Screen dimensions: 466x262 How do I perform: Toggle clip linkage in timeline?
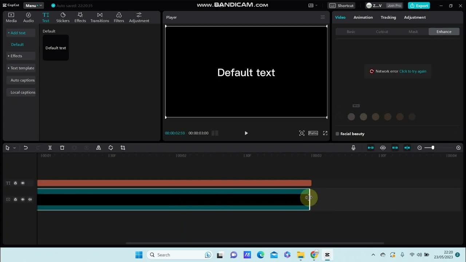tap(395, 148)
